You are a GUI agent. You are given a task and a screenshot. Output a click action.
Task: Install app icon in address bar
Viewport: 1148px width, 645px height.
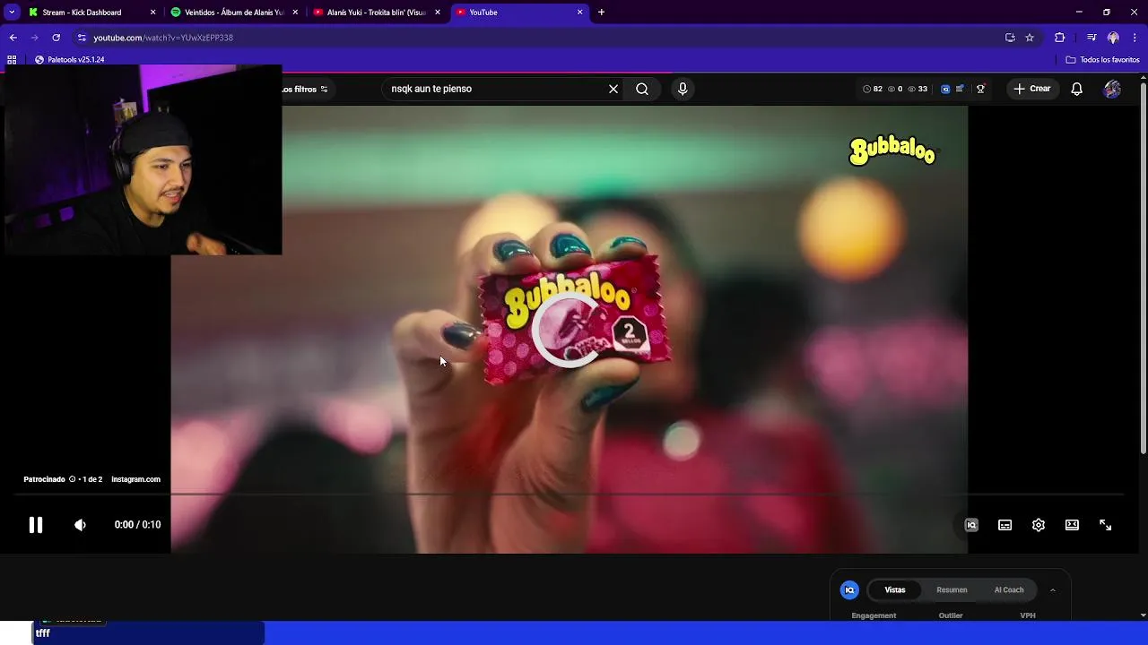[1010, 38]
